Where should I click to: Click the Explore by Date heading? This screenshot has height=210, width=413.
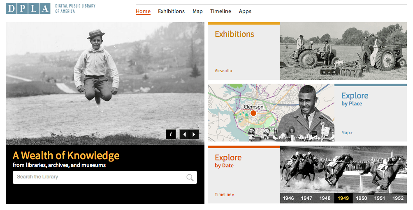[228, 161]
